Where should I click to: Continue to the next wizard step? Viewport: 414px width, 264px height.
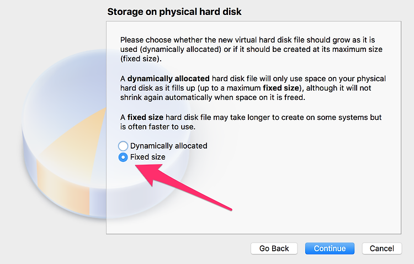330,249
